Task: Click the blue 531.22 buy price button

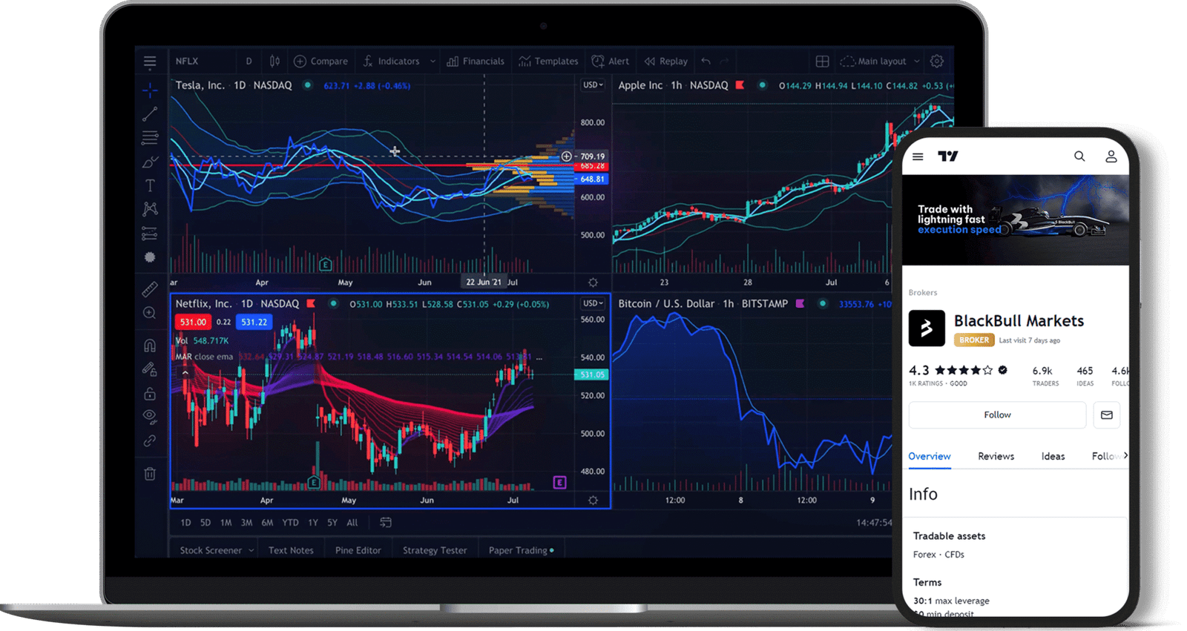Action: click(x=254, y=322)
